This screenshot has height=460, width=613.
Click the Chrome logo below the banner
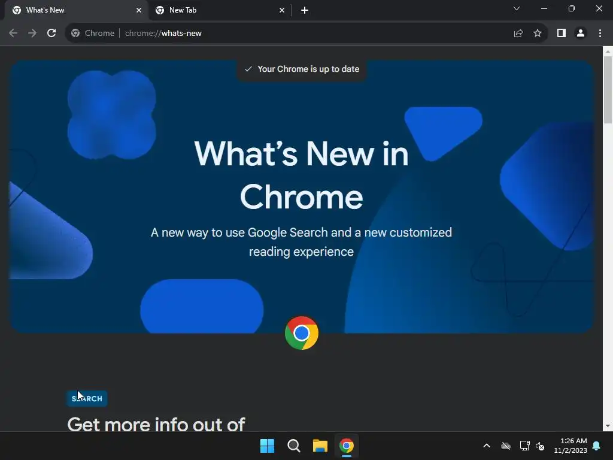pos(302,333)
